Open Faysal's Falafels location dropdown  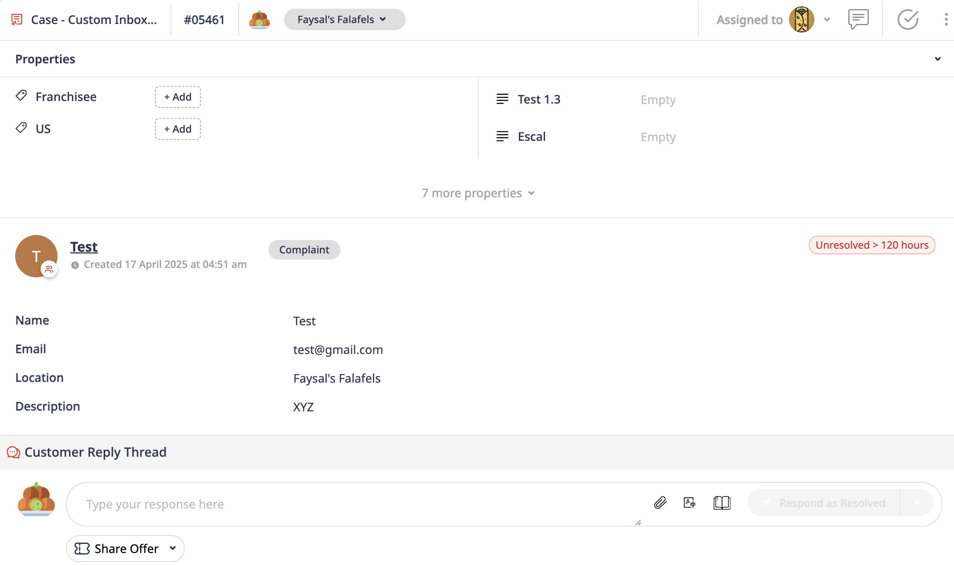(x=344, y=19)
